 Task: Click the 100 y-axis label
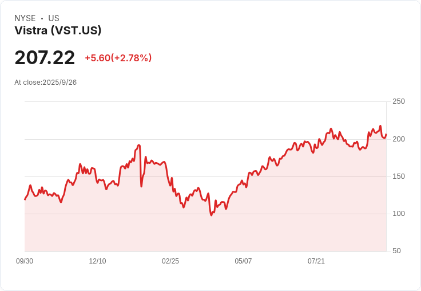tap(398, 214)
